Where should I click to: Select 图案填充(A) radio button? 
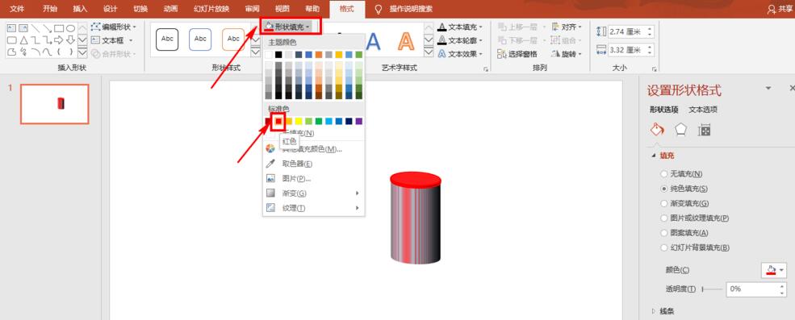[x=663, y=233]
